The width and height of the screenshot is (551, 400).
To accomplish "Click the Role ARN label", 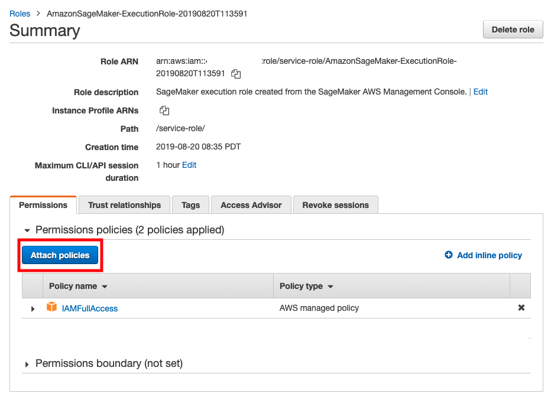I will pos(119,61).
